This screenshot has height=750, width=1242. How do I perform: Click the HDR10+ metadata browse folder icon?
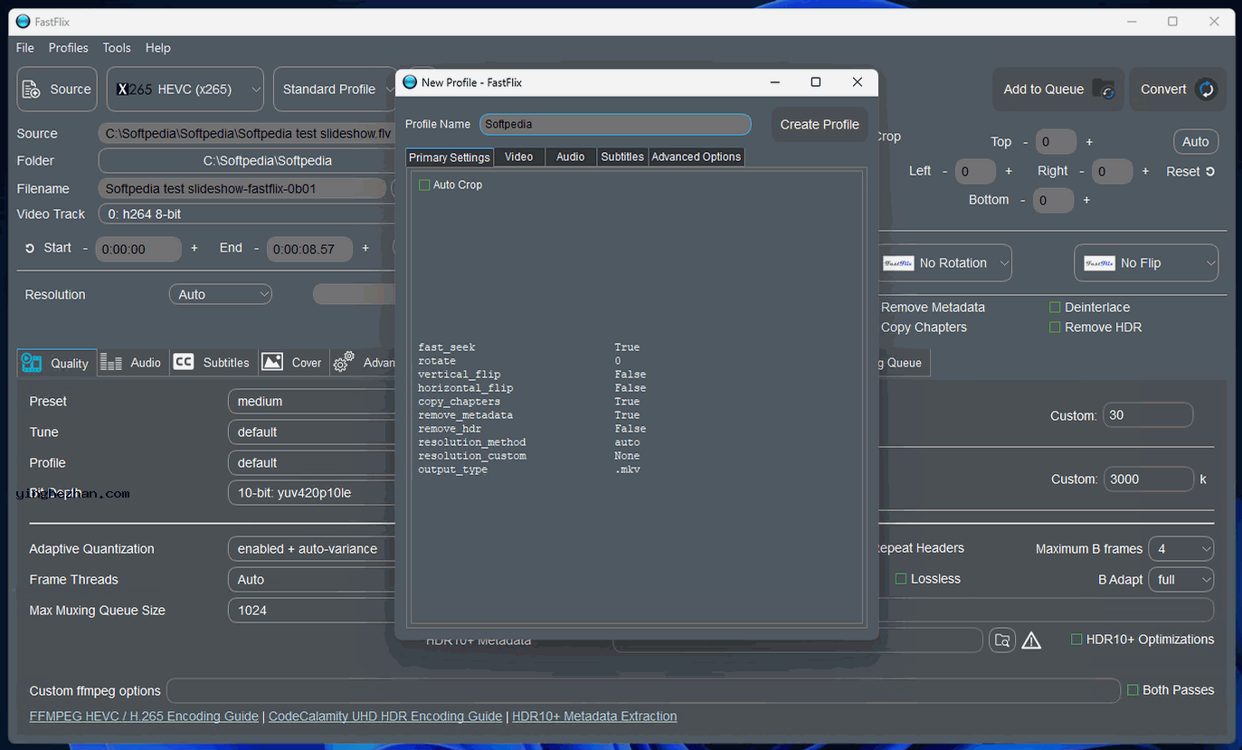pyautogui.click(x=1002, y=641)
